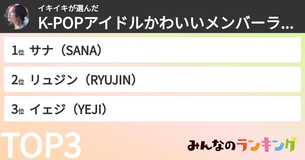The image size is (305, 160).
Task: Open the author text イキイキが選んだ
Action: click(68, 8)
